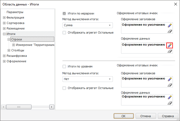Click the tree panel horizontal scrollbar thumb

pyautogui.click(x=19, y=107)
